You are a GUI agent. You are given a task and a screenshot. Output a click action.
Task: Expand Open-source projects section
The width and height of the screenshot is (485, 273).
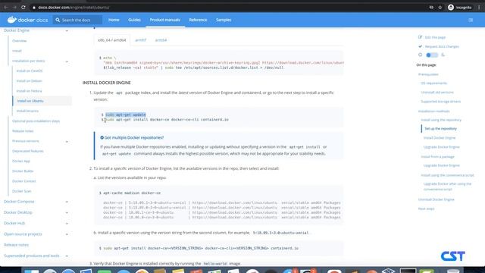pyautogui.click(x=67, y=234)
